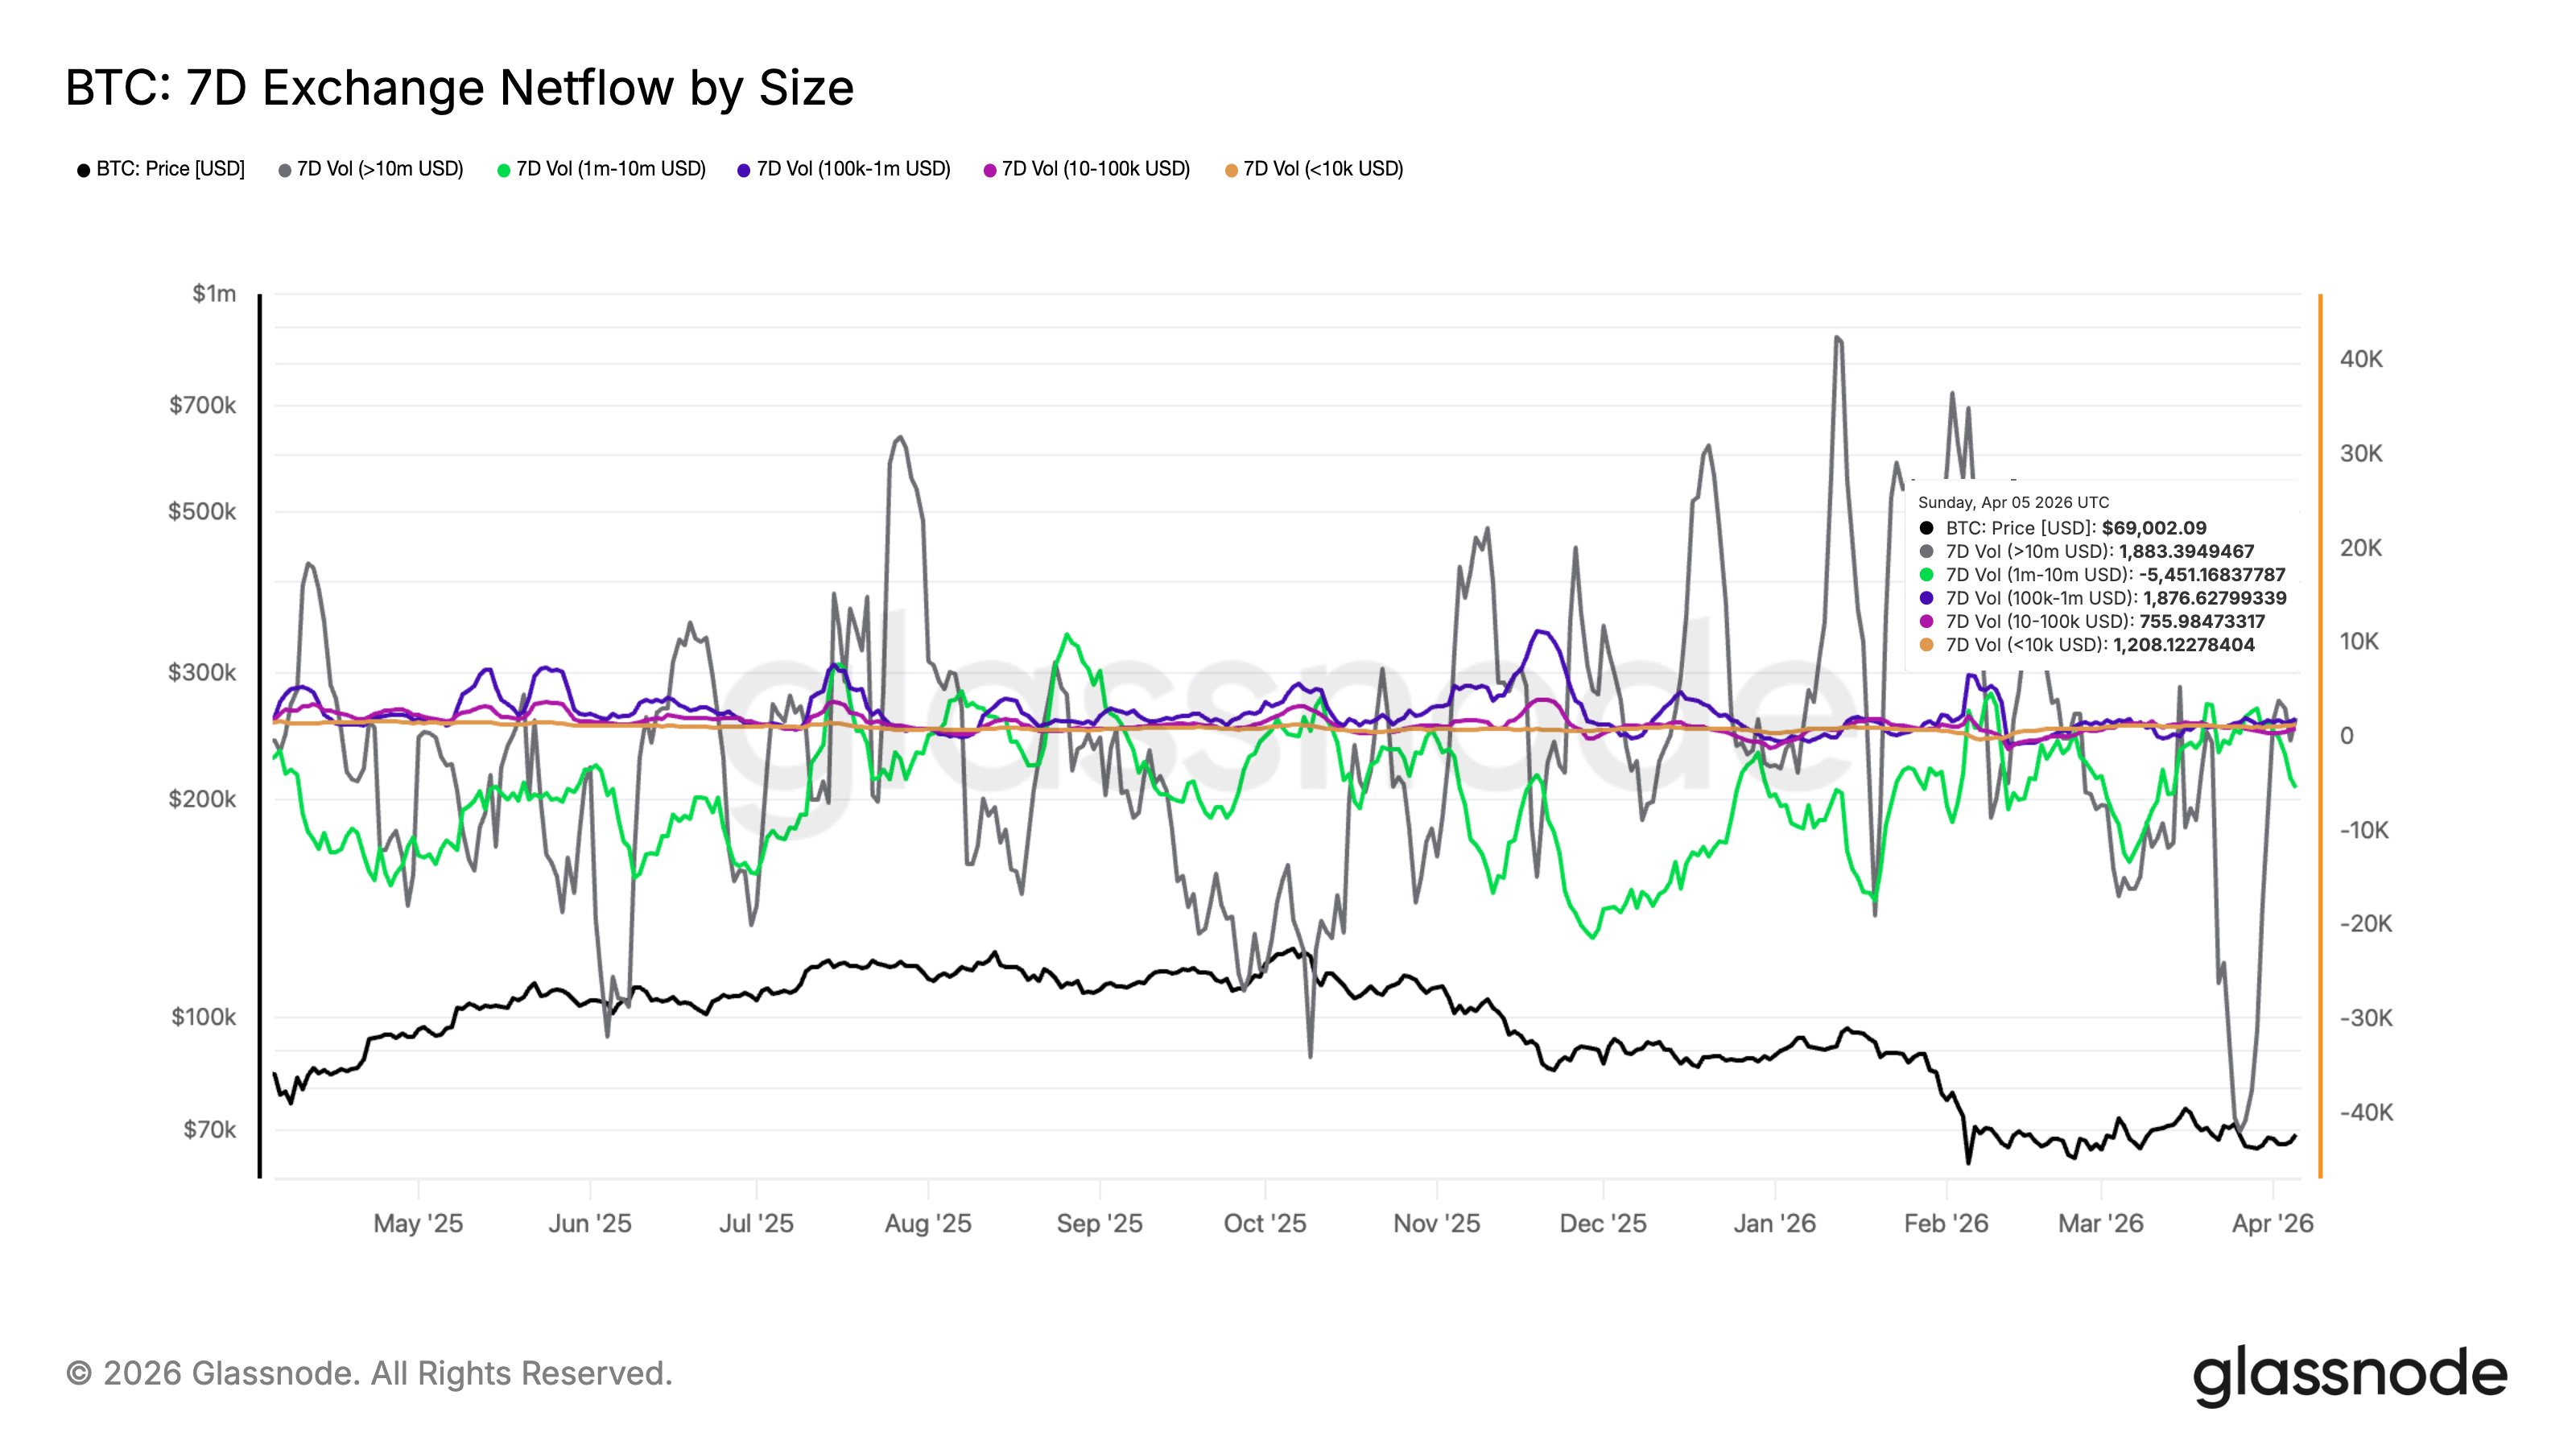This screenshot has width=2576, height=1449.
Task: Click the orange dot for <10k USD
Action: coord(1231,170)
